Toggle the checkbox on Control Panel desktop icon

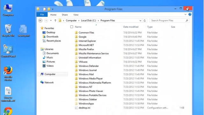5,46
